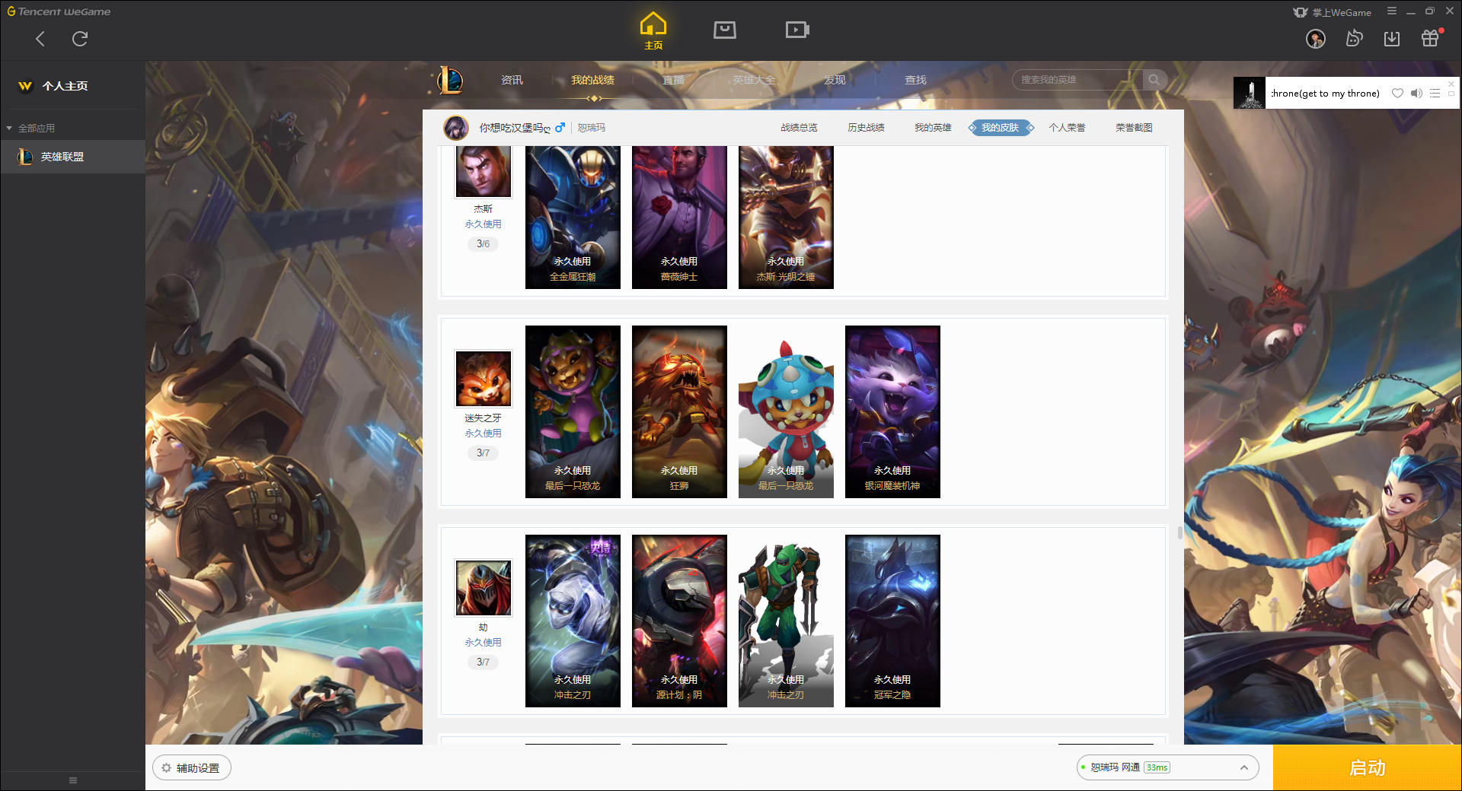This screenshot has width=1462, height=791.
Task: Open the 杰斯 光明之锤 skin card
Action: [786, 218]
